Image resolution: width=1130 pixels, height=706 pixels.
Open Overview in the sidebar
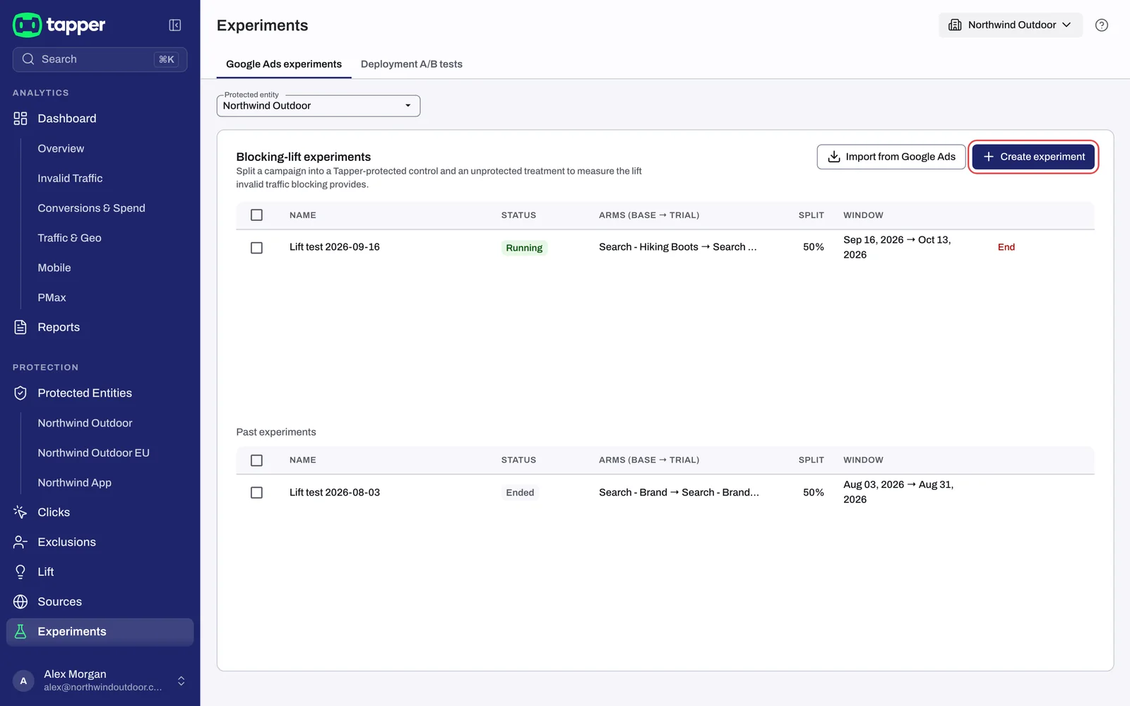61,148
